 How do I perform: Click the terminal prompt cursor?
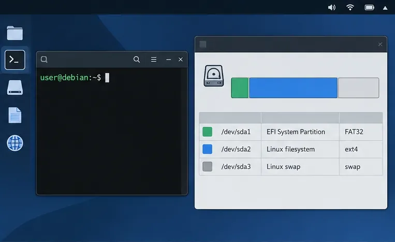coord(107,77)
